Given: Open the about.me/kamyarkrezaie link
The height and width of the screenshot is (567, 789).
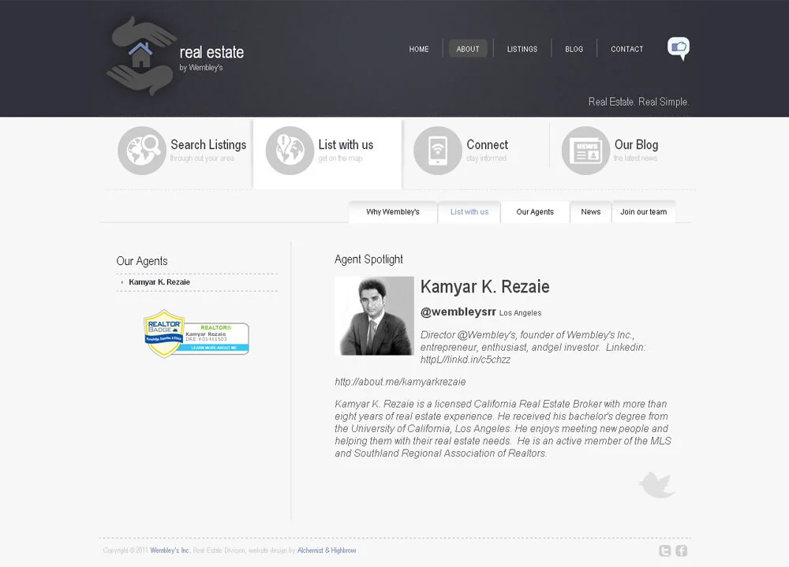Looking at the screenshot, I should (401, 382).
